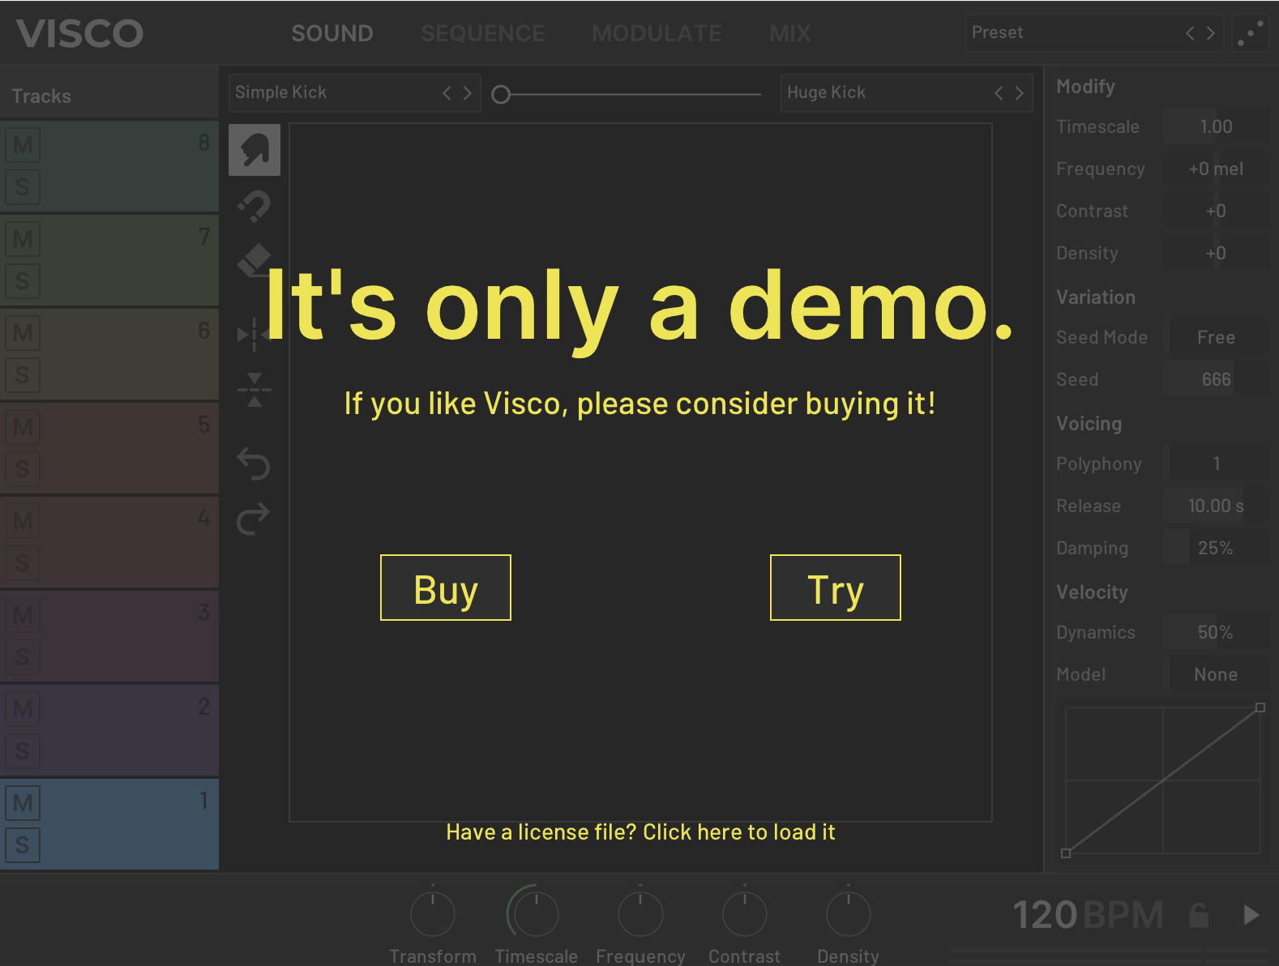This screenshot has width=1279, height=966.
Task: Select the bottom-left velocity curve handle
Action: 1066,853
